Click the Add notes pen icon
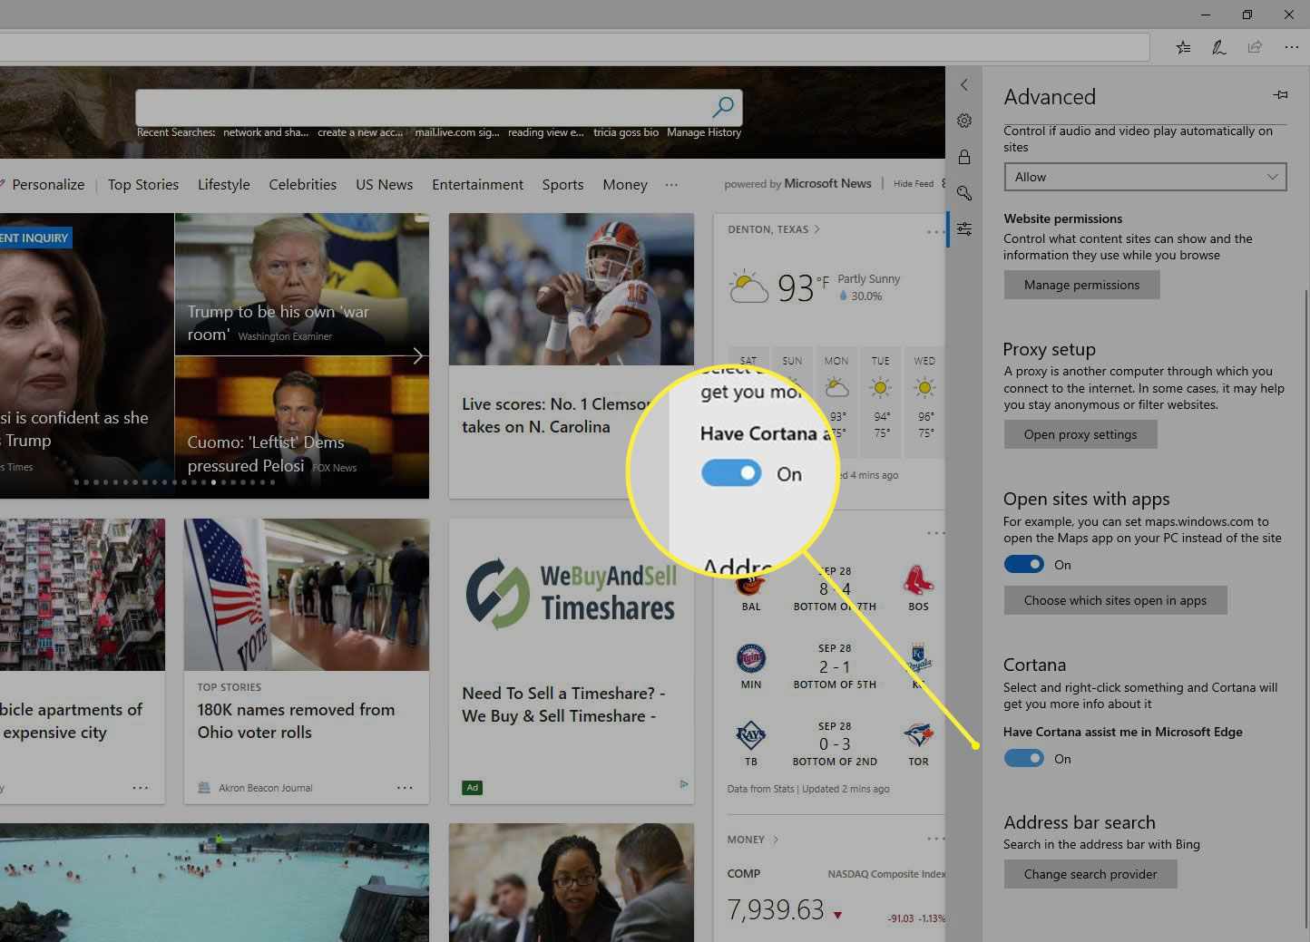The height and width of the screenshot is (942, 1310). tap(1218, 47)
